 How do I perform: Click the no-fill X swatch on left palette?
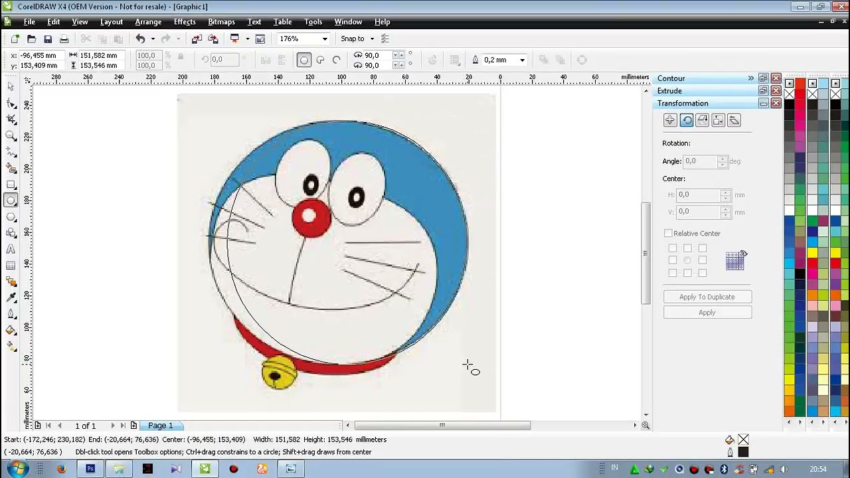coord(789,94)
